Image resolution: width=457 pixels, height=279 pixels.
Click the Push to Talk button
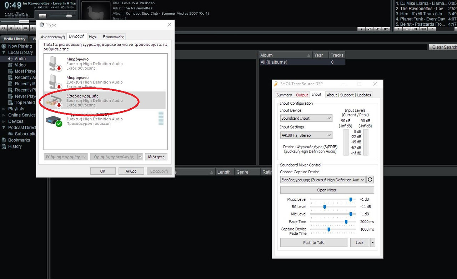click(x=313, y=243)
